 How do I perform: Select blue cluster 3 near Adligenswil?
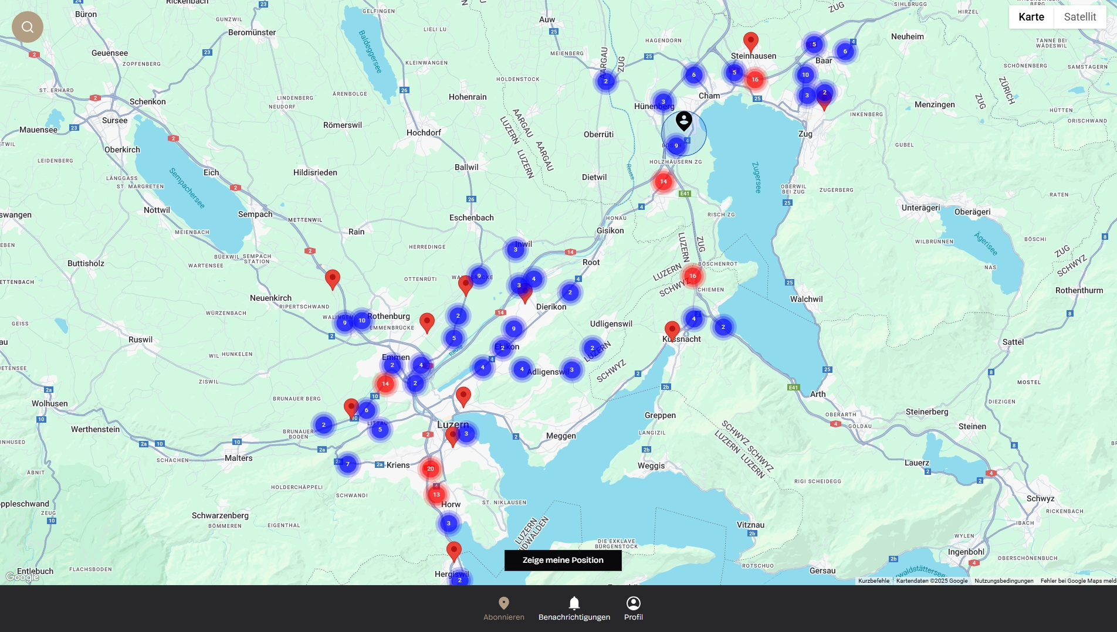tap(572, 370)
